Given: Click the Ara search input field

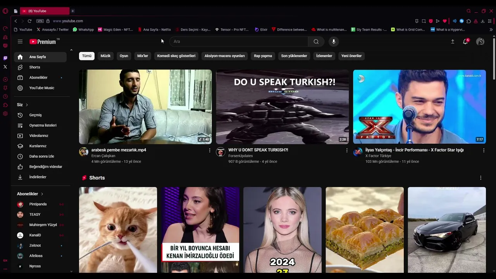Looking at the screenshot, I should point(239,41).
